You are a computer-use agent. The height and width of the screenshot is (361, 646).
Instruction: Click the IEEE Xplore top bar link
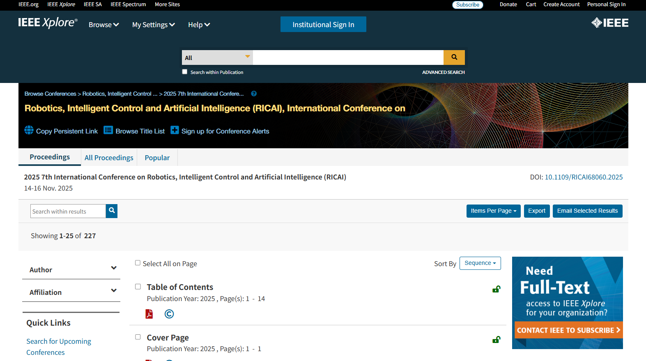tap(61, 5)
